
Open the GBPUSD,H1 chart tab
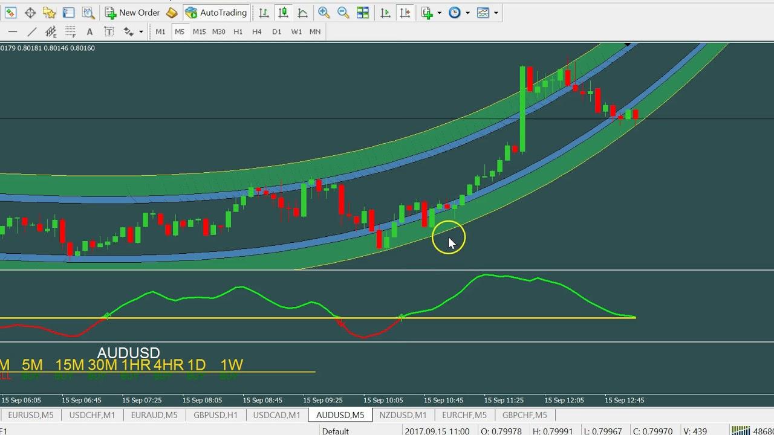[216, 414]
